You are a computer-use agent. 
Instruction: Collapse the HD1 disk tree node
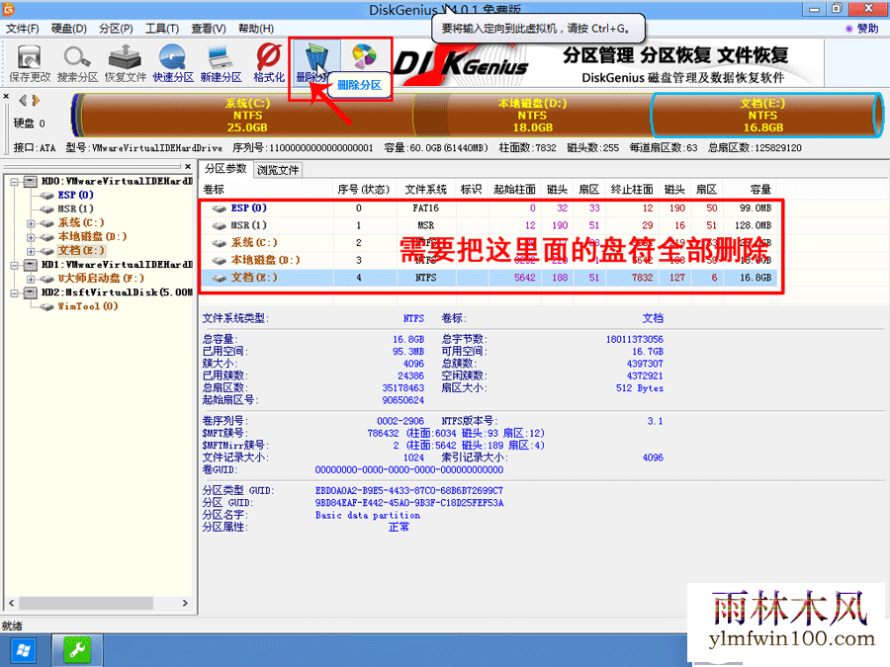click(15, 265)
